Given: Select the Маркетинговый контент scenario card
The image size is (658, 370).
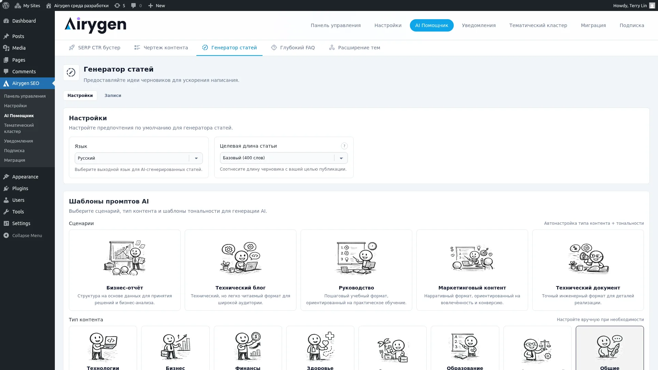Looking at the screenshot, I should pos(472,270).
